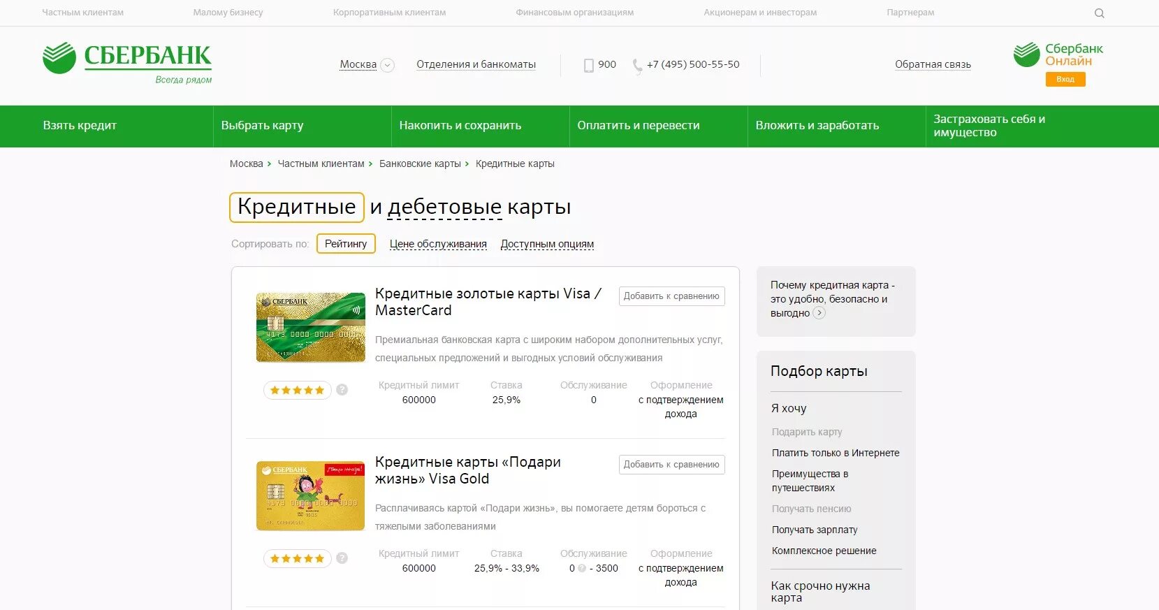
Task: Click star rating of gold Visa/MasterCard card
Action: click(x=297, y=390)
